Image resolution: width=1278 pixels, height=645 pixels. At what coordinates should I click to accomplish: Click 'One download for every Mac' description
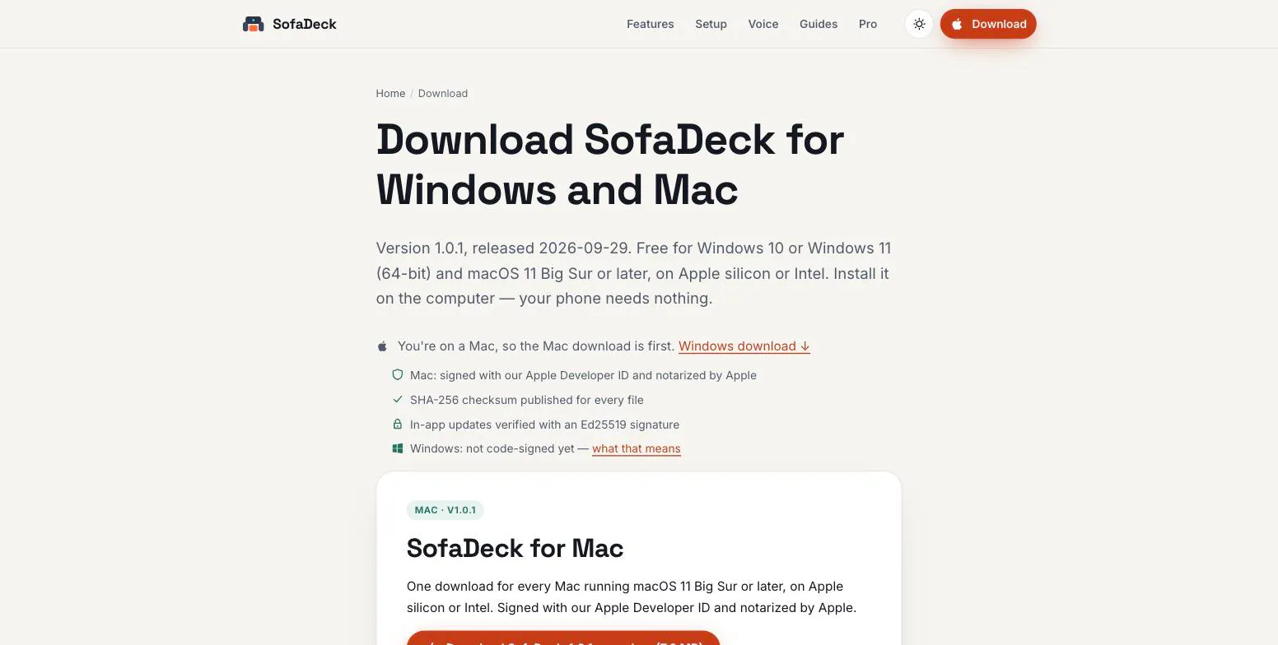pos(632,597)
